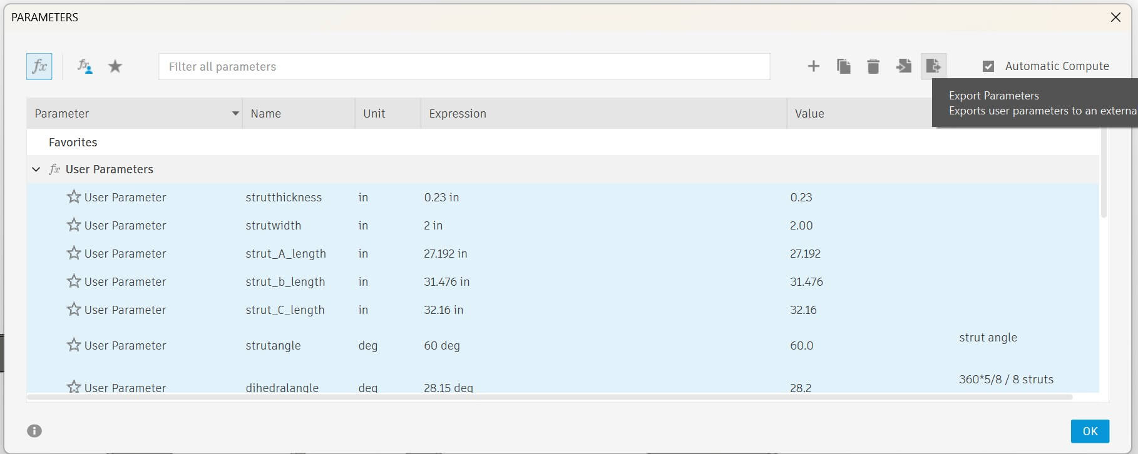
Task: Show only user parameters filter icon
Action: coord(85,66)
